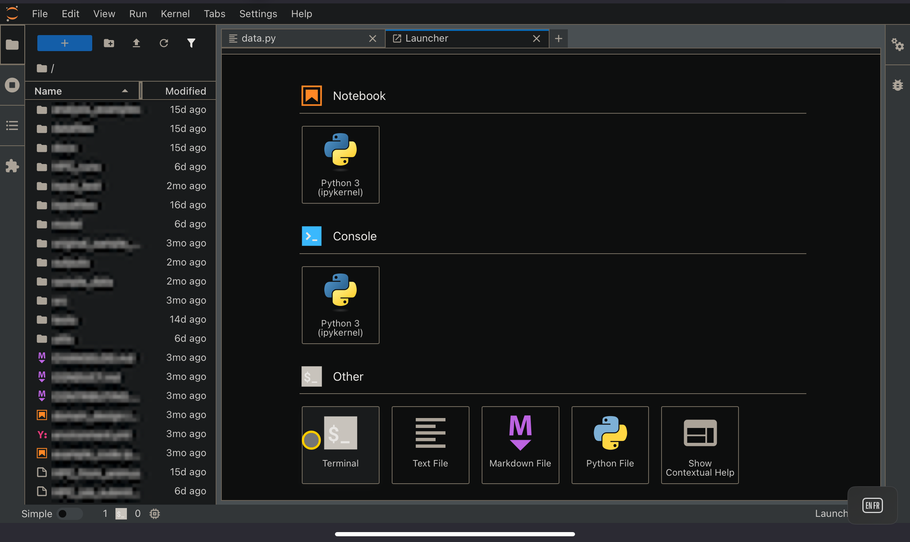The image size is (910, 542).
Task: Click the terminal count icon in status bar
Action: [x=121, y=514]
